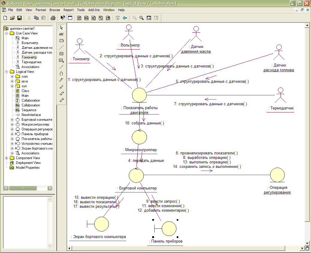Select the Link Message arrow tool

coord(61,80)
